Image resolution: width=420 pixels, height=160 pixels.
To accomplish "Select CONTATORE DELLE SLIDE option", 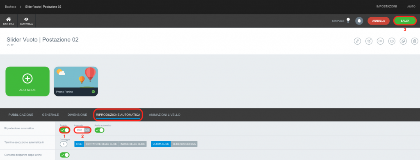I will click(101, 144).
